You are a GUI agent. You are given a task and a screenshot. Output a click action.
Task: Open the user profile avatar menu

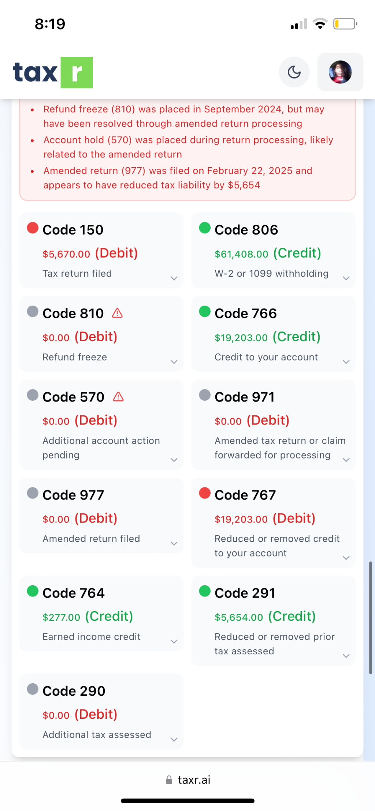[x=340, y=72]
